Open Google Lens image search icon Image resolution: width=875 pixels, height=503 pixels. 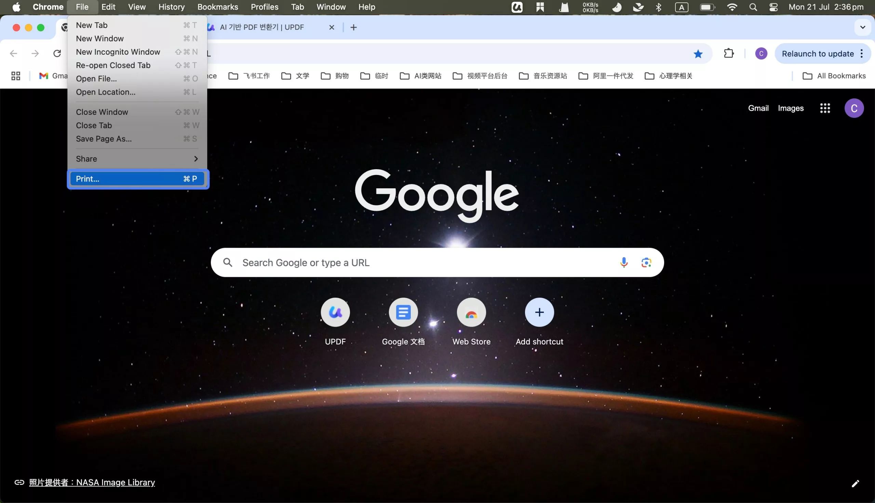pyautogui.click(x=646, y=262)
